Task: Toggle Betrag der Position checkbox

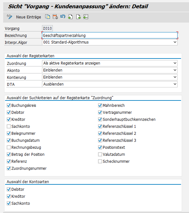Action: [x=9, y=154]
